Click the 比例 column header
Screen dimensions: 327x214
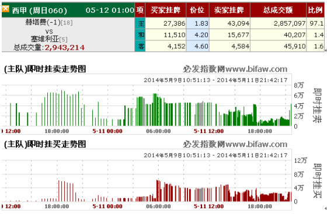[x=315, y=10]
